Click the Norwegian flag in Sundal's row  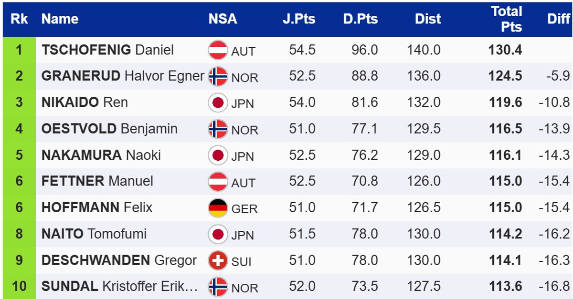click(x=218, y=287)
